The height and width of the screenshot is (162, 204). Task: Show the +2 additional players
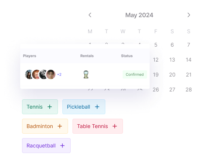[59, 75]
